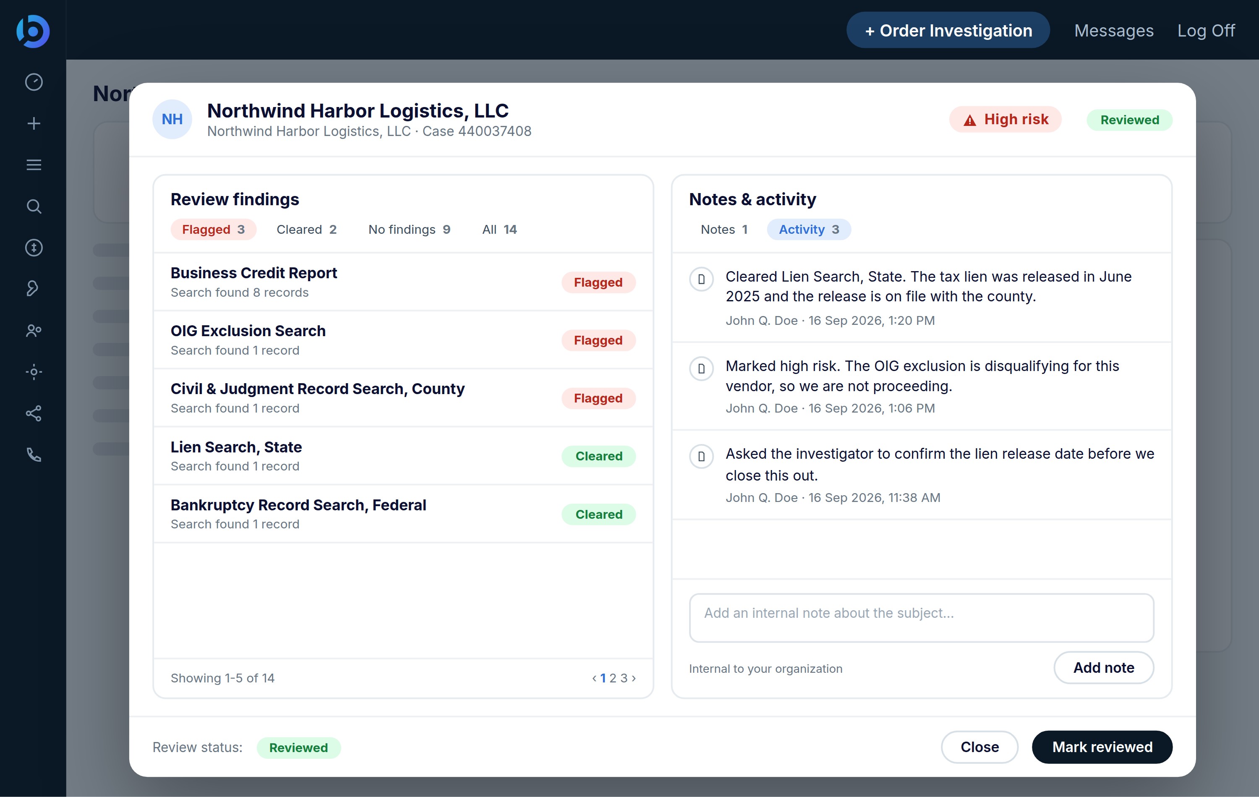Screen dimensions: 1259x797
Task: Open the dashboard gauge icon in sidebar
Action: (x=34, y=82)
